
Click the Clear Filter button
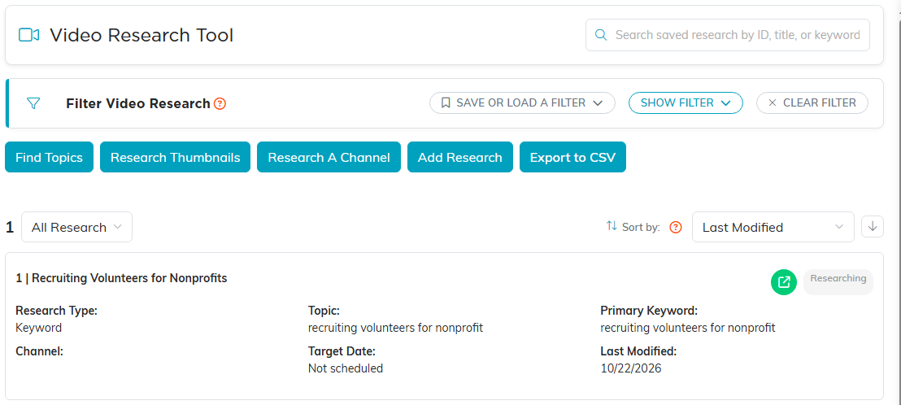tap(812, 102)
